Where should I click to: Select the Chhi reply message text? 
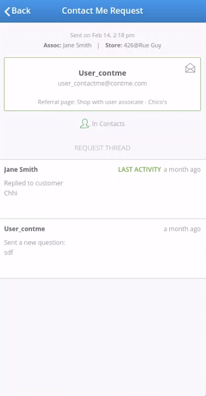click(x=11, y=193)
